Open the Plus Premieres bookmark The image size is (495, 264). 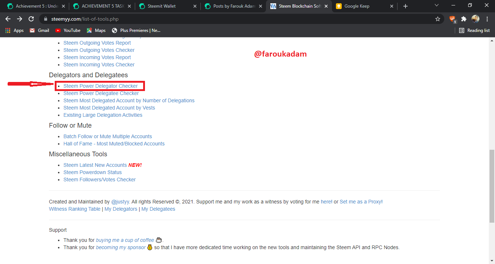click(x=136, y=30)
